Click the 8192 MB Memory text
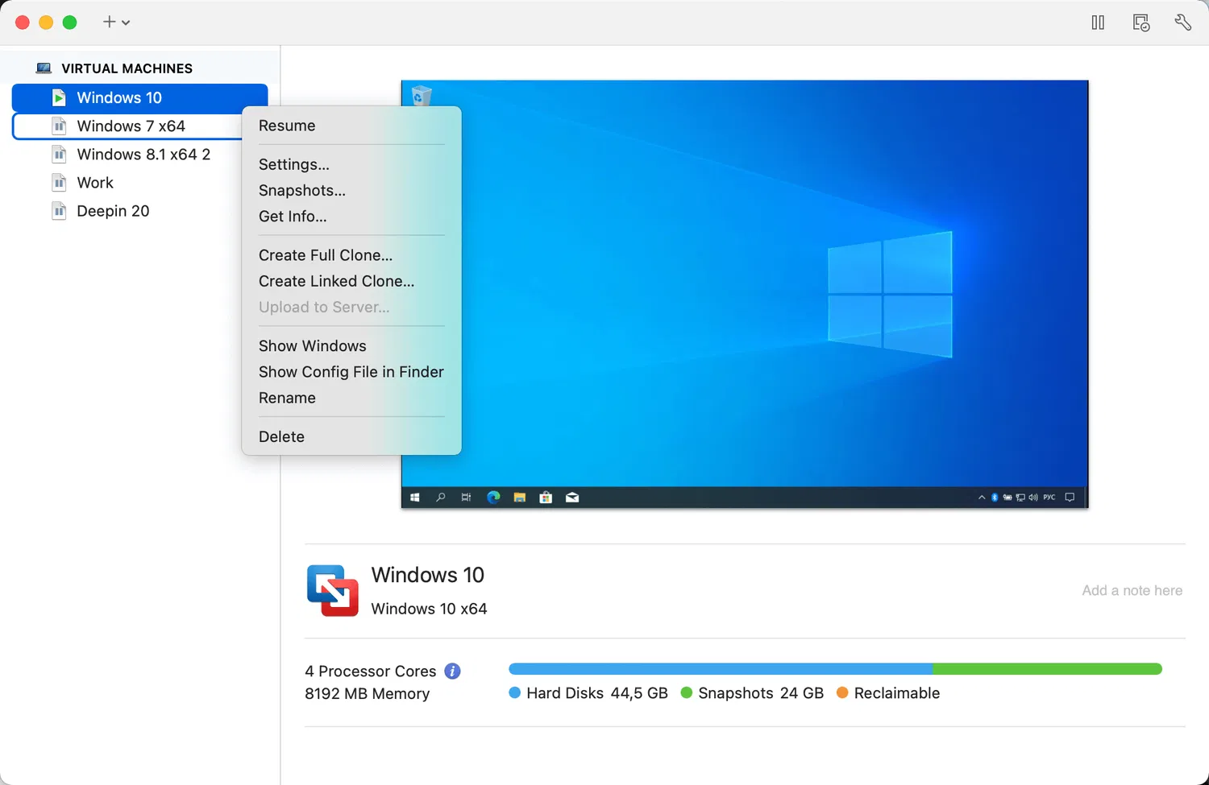The width and height of the screenshot is (1209, 785). pyautogui.click(x=367, y=693)
